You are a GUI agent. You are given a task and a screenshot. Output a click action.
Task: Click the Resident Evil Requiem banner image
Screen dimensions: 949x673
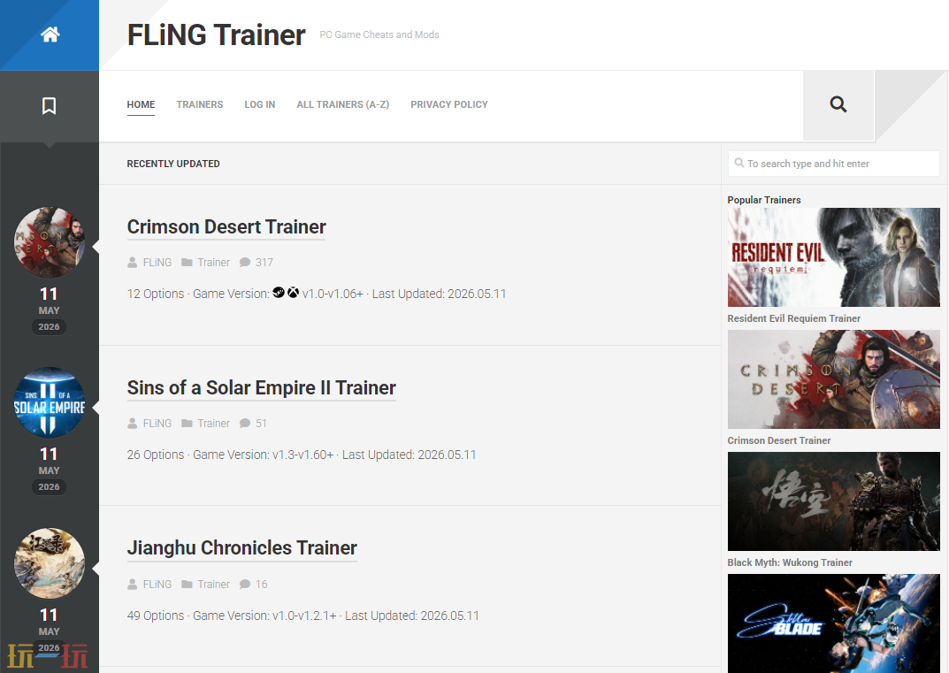[x=833, y=257]
